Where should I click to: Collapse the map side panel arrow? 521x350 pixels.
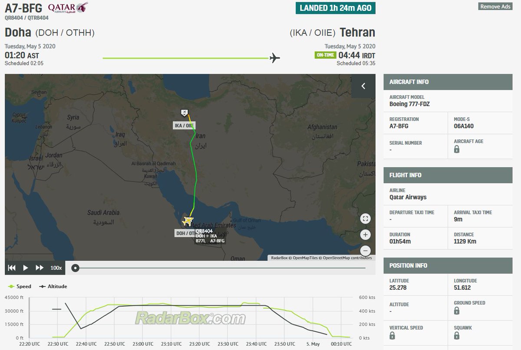coord(363,86)
